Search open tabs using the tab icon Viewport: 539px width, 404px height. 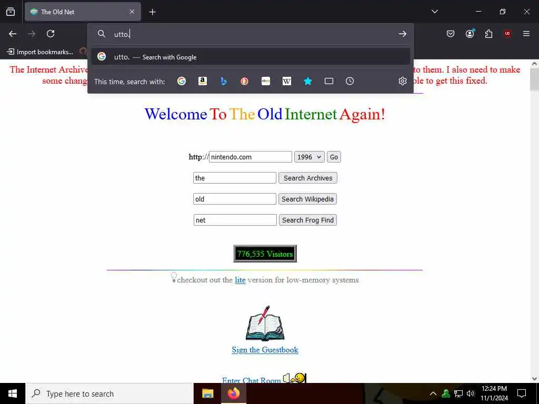tap(329, 81)
